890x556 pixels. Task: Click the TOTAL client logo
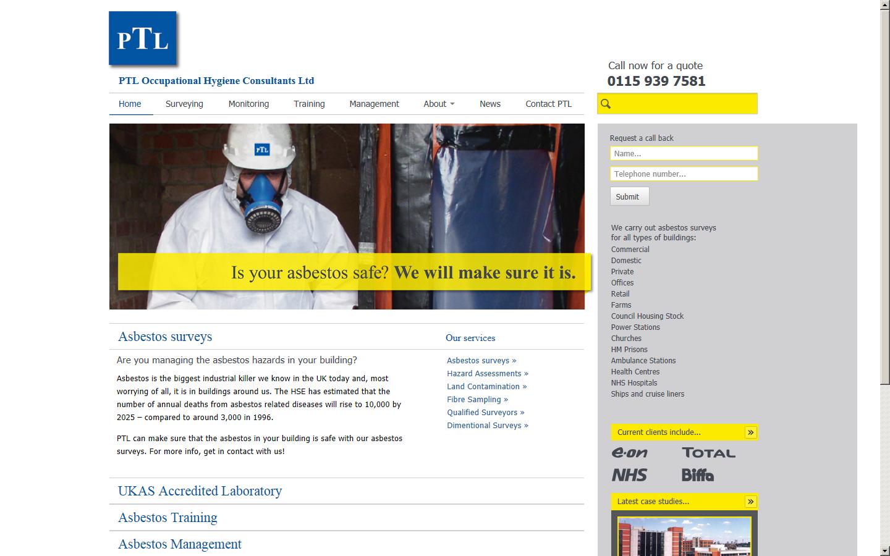click(708, 453)
